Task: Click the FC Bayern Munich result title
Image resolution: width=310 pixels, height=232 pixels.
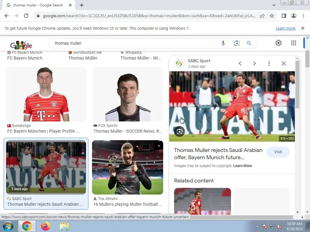Action: point(25,58)
